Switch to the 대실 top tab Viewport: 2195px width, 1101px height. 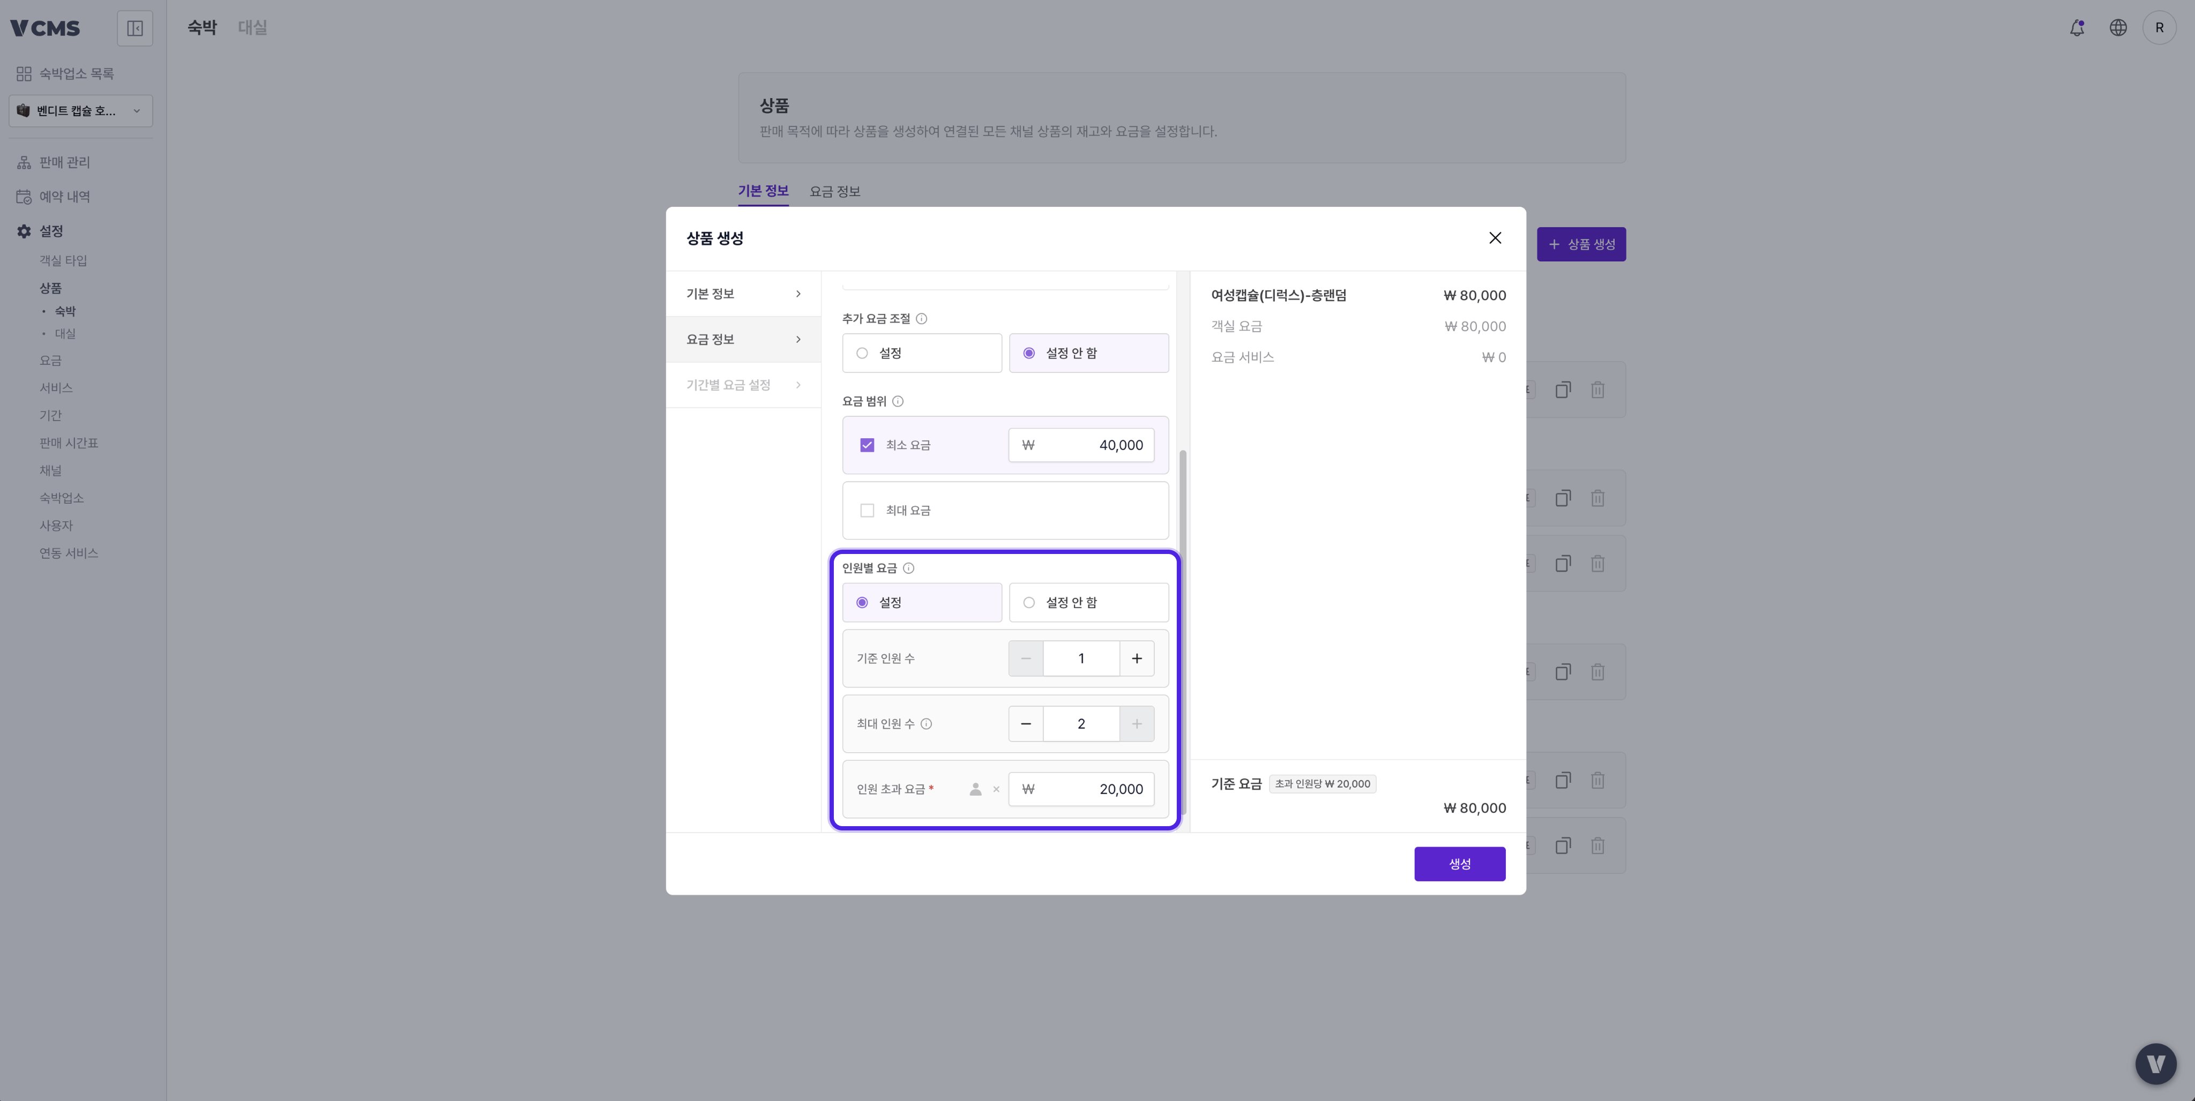[x=252, y=28]
